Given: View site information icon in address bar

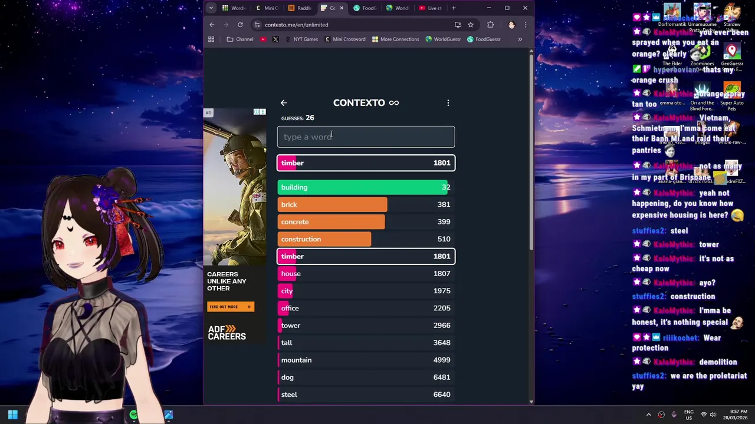Looking at the screenshot, I should tap(257, 25).
